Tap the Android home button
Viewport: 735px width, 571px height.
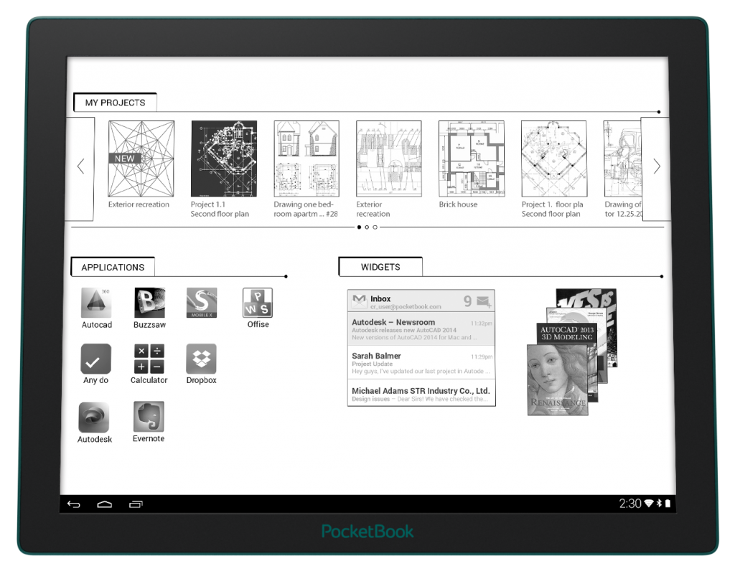105,504
